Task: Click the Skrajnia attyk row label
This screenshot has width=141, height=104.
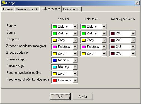Action: [x=15, y=66]
